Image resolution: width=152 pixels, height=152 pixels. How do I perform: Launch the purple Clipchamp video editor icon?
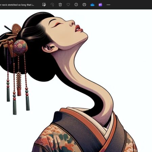point(100,5)
